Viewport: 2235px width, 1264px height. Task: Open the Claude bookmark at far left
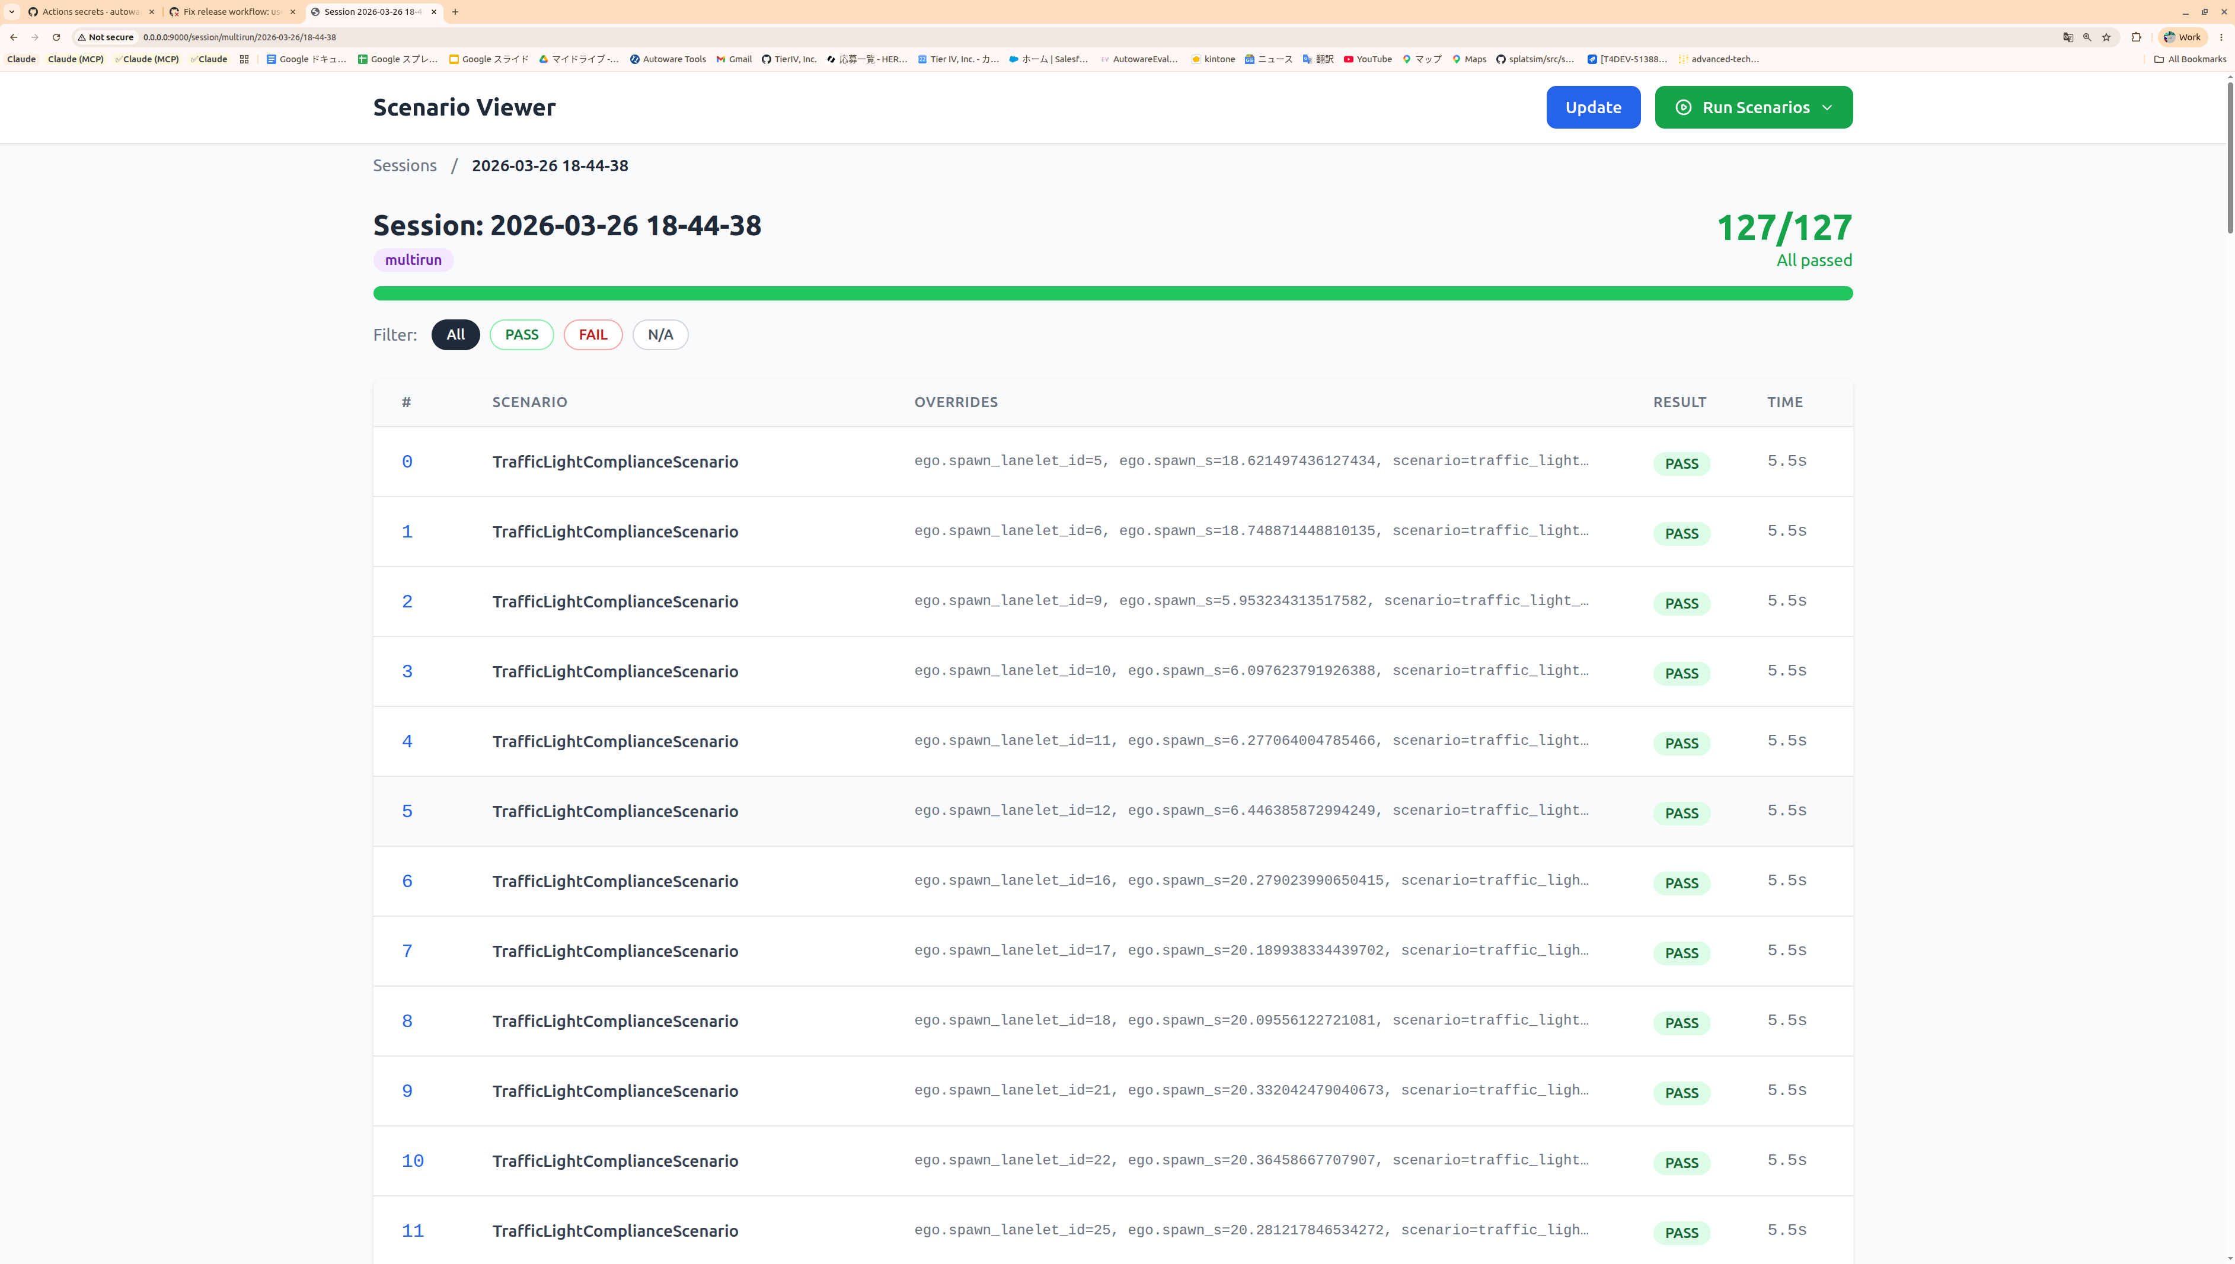[22, 59]
